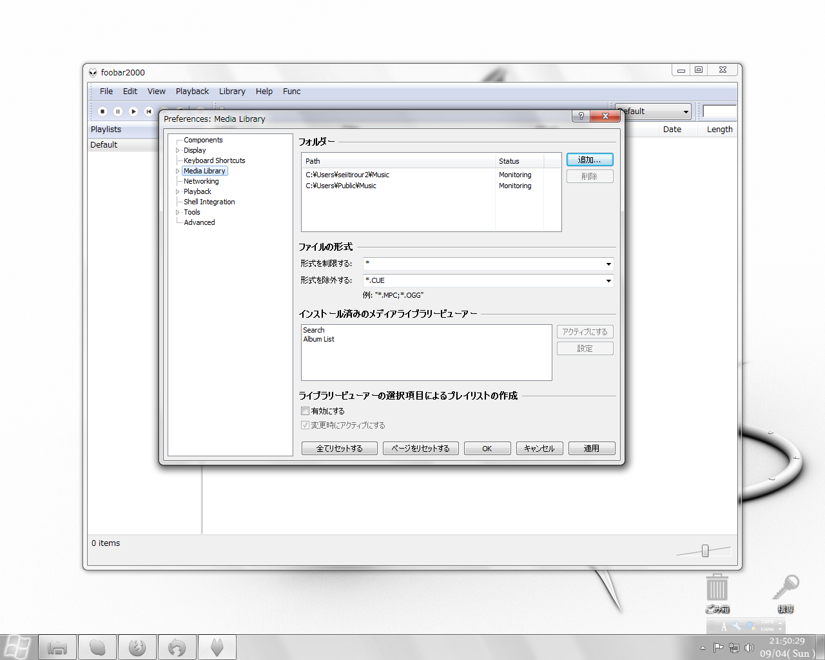The height and width of the screenshot is (660, 825).
Task: Select Components in preferences tree
Action: tap(203, 140)
